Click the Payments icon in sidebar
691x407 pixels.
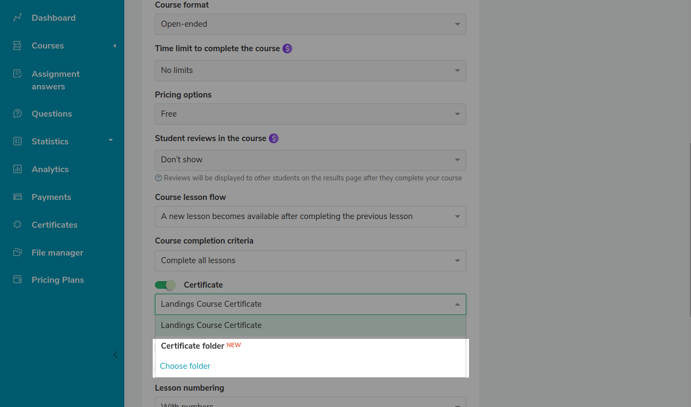(x=17, y=197)
